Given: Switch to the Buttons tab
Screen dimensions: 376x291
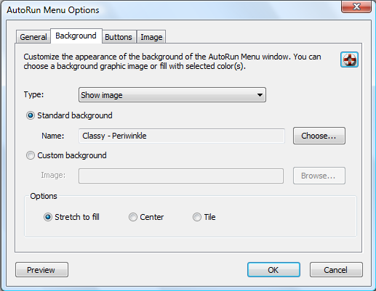Looking at the screenshot, I should tap(119, 37).
